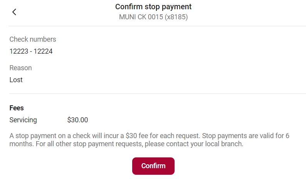306x179 pixels.
Task: Select the ending check number 12224
Action: point(43,51)
